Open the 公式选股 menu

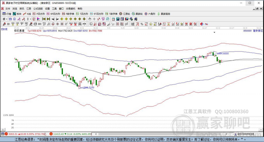pos(38,9)
